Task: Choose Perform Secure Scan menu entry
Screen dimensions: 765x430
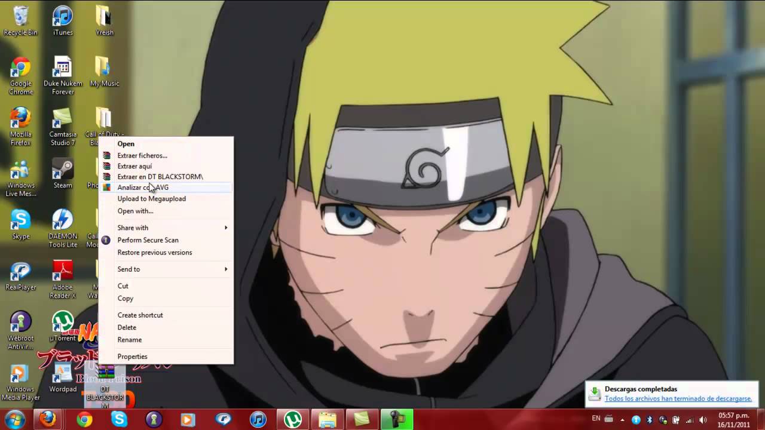Action: coord(166,240)
